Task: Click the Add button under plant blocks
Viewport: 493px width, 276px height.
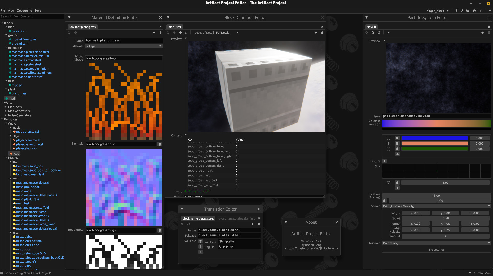Action: point(10,99)
